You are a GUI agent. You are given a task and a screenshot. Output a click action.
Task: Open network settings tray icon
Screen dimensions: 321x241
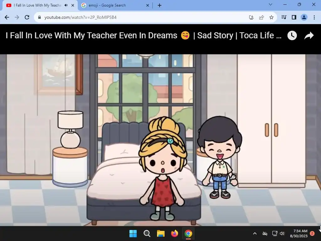point(275,233)
